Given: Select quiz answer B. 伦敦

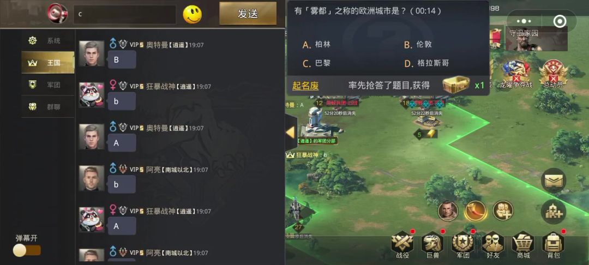Looking at the screenshot, I should (418, 45).
